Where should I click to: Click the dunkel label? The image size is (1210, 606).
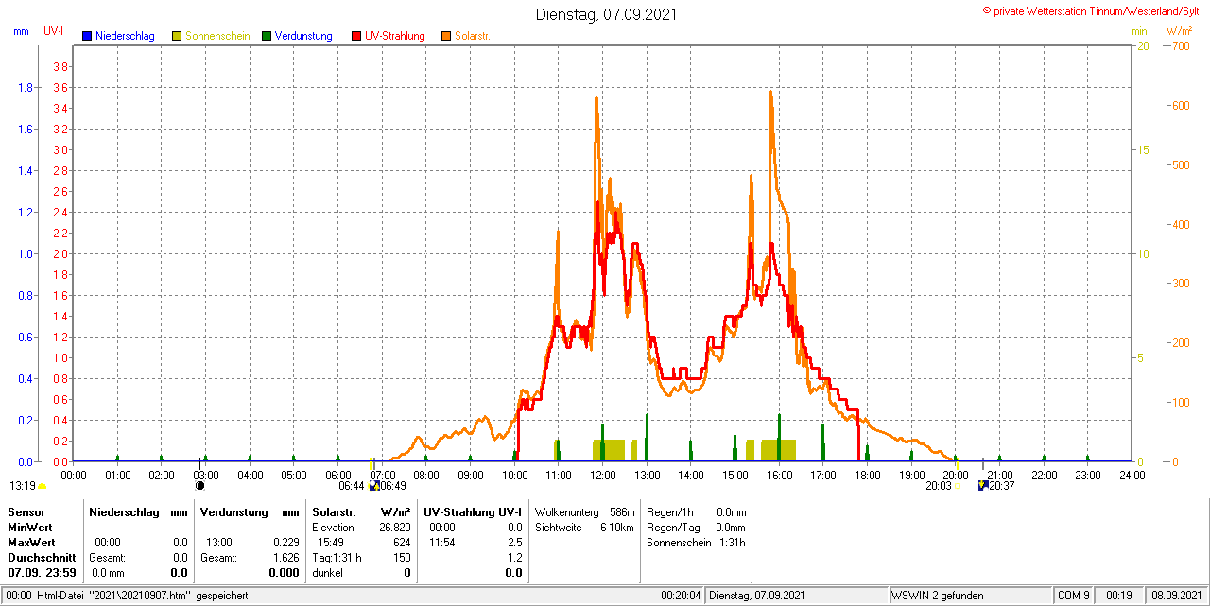(327, 573)
